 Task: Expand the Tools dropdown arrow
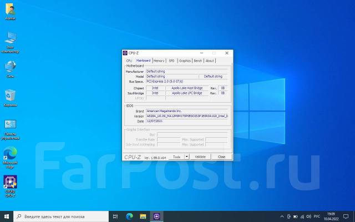187,157
